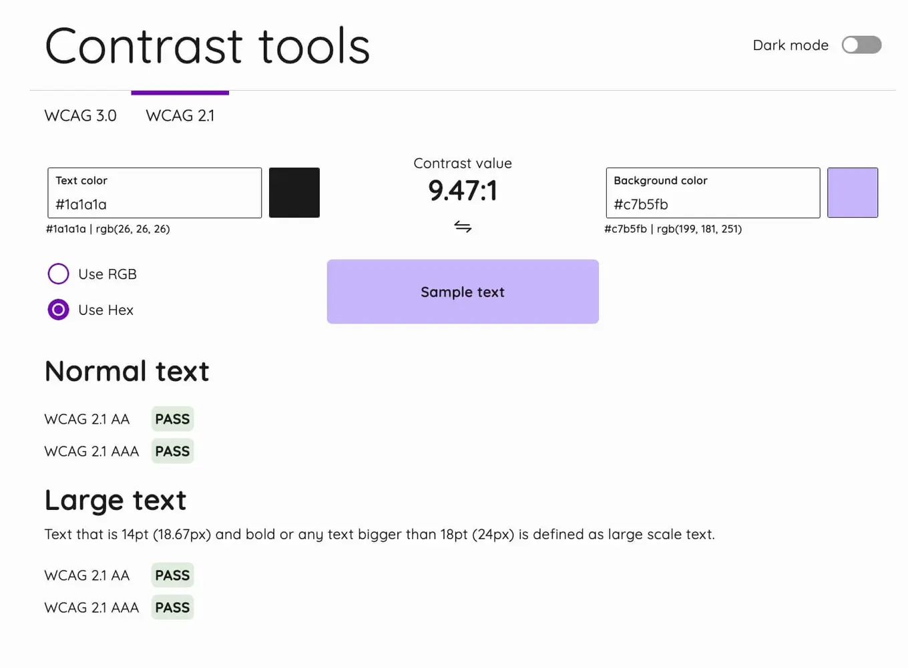Screen dimensions: 908x668
Task: Switch to the WCAG 2.1 tab
Action: 180,115
